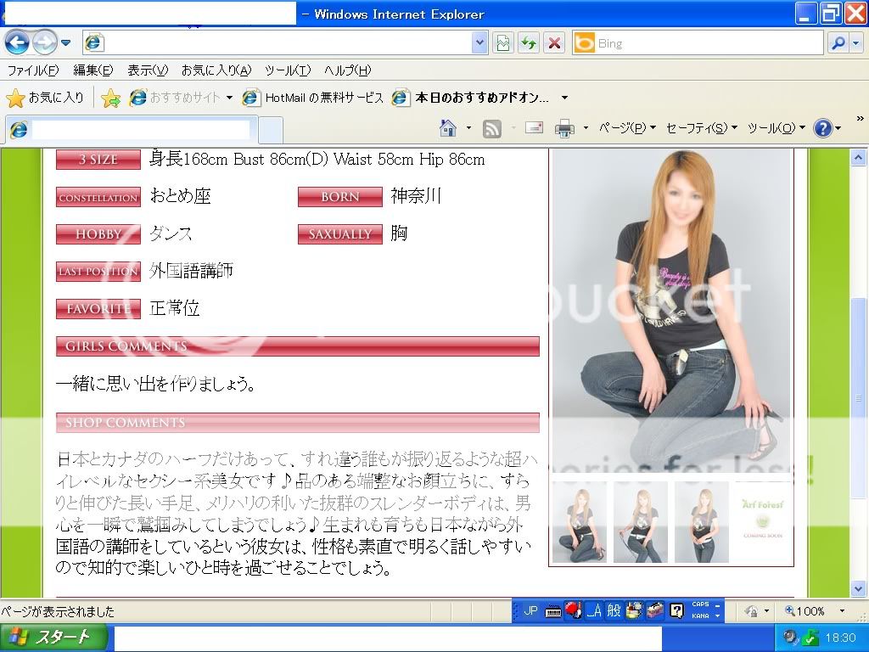
Task: Click the Art Forest coming soon thumbnail
Action: [x=763, y=522]
